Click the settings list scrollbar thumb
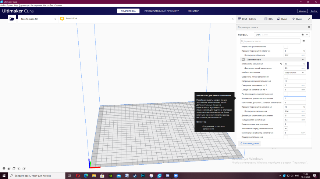Viewport: 320px width, 179px height. [x=308, y=66]
